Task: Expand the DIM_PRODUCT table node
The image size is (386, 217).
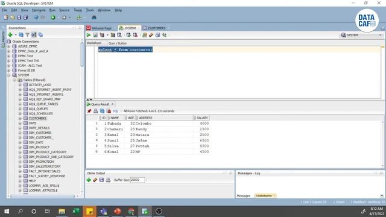Action: click(20, 147)
